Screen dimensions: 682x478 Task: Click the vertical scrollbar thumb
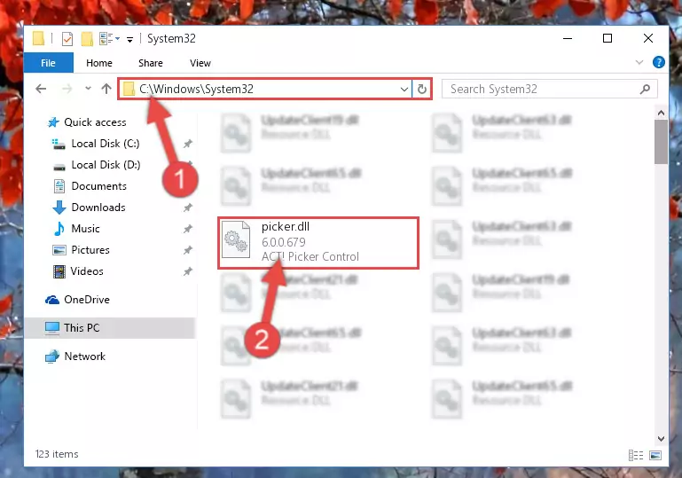tap(661, 142)
